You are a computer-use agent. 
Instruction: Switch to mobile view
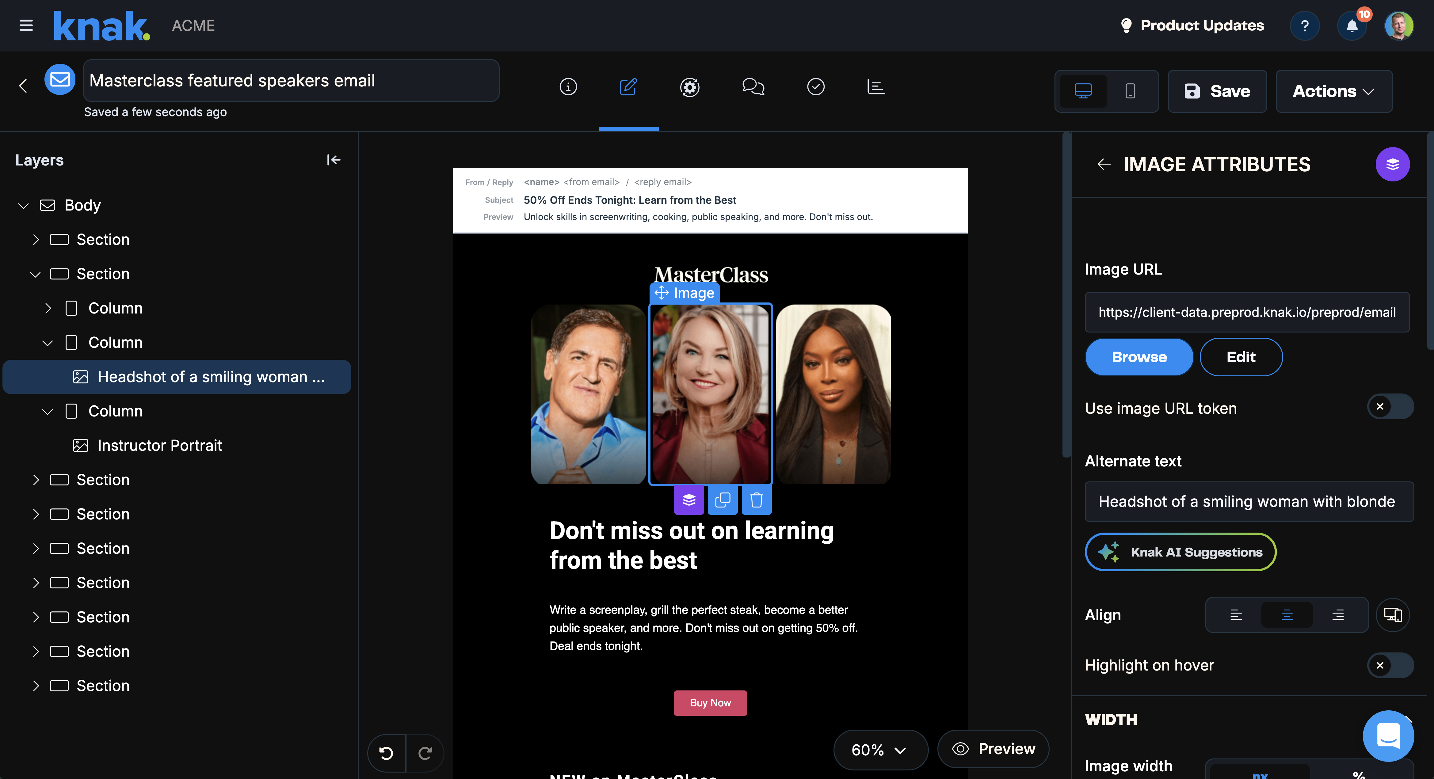[x=1130, y=91]
